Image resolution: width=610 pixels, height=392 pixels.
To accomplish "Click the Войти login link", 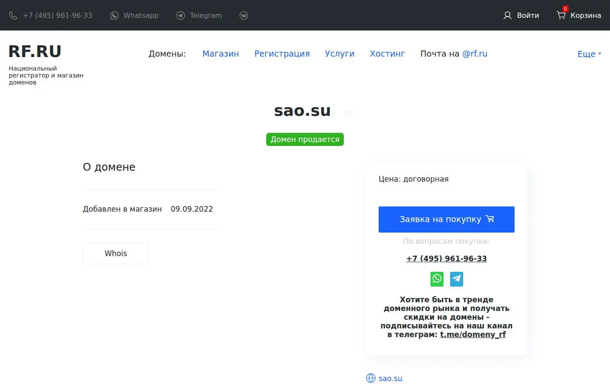I will pyautogui.click(x=528, y=16).
